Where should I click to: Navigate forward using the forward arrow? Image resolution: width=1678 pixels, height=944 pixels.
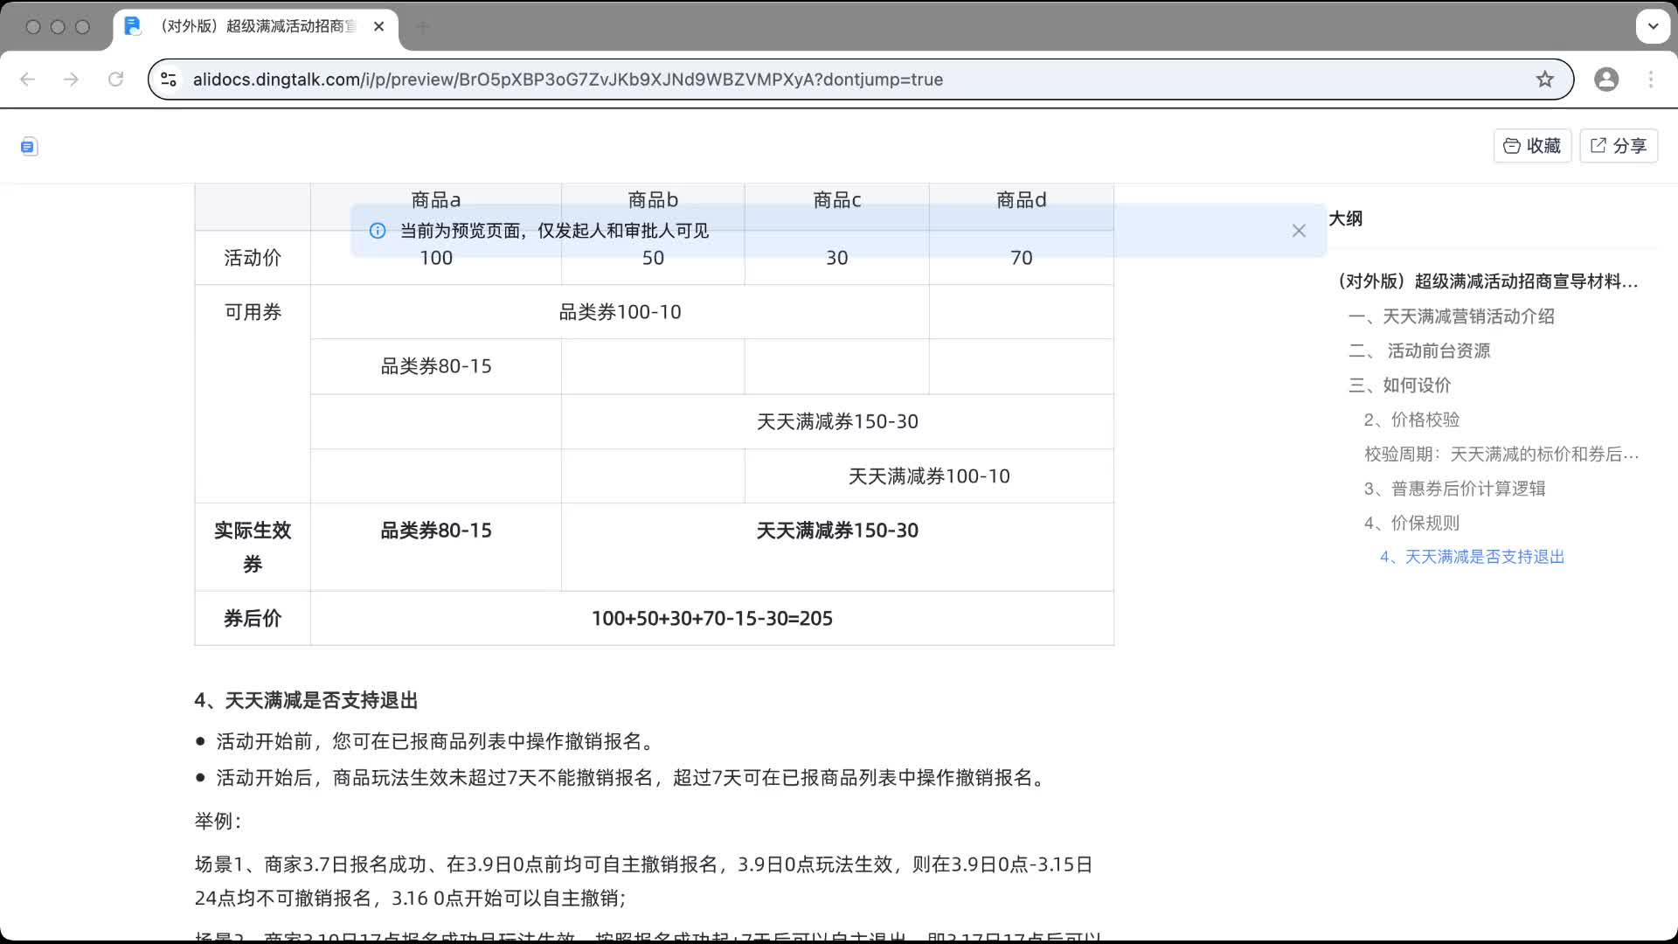click(x=71, y=79)
